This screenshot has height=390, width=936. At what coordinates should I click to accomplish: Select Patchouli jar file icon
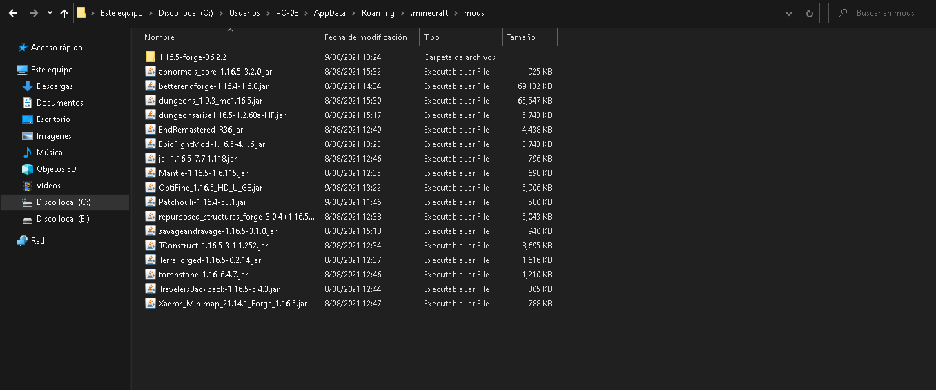tap(150, 202)
